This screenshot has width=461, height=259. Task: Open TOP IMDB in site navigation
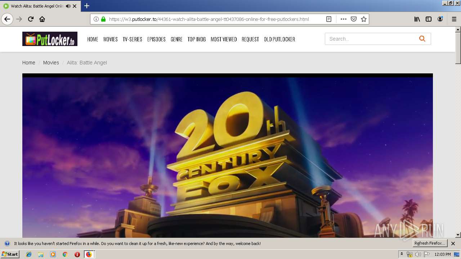(x=197, y=39)
